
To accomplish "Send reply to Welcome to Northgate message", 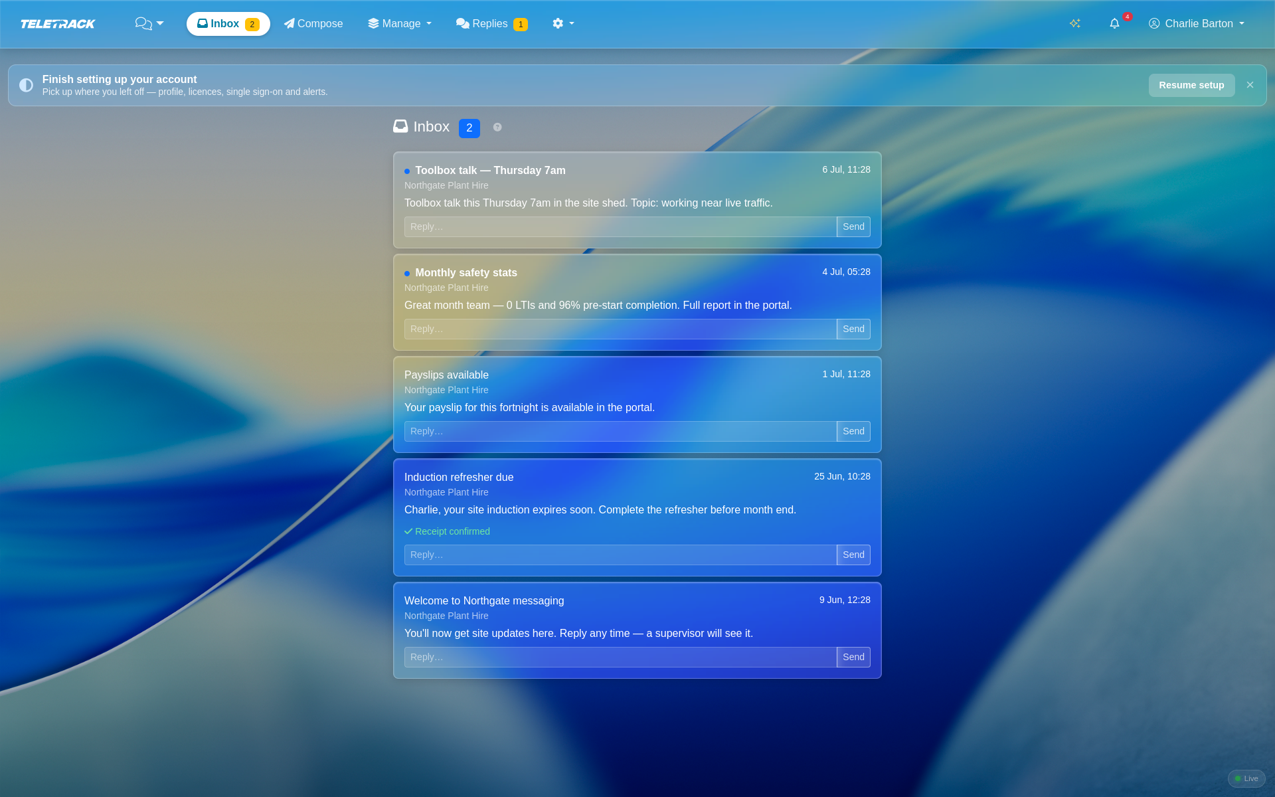I will point(853,657).
